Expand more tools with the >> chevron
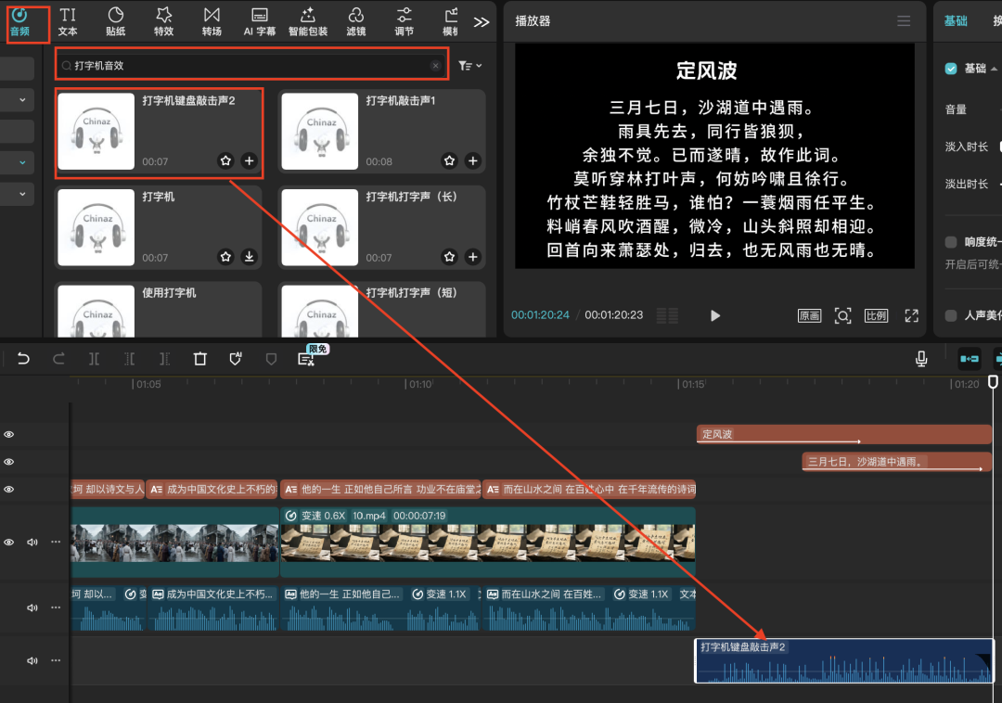The image size is (1002, 703). 481,20
